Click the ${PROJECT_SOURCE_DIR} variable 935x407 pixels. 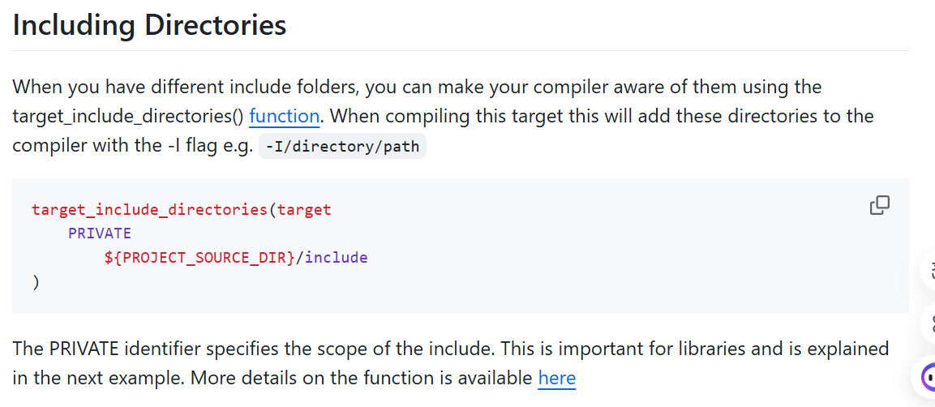(x=199, y=258)
